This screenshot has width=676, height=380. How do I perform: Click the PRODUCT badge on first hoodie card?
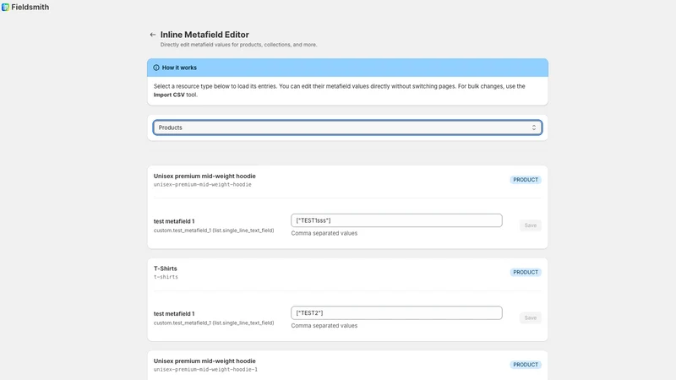point(526,180)
